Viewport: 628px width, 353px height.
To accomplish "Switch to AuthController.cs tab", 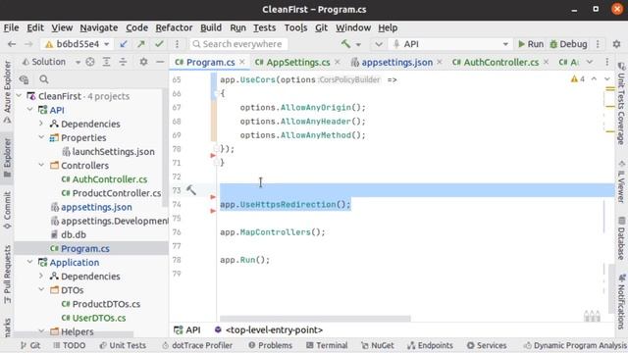I will coord(501,63).
